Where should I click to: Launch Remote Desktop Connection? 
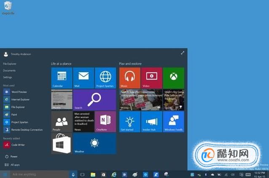click(23, 130)
